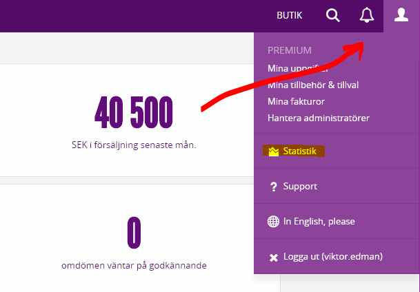
Task: Open the search magnifier icon
Action: tap(333, 15)
